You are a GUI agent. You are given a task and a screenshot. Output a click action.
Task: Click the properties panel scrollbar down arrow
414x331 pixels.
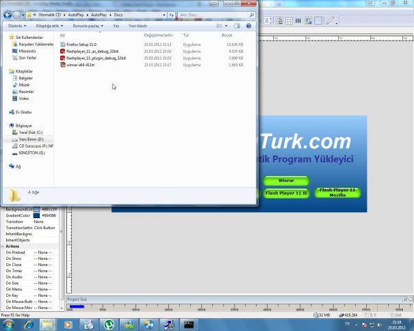pos(62,308)
